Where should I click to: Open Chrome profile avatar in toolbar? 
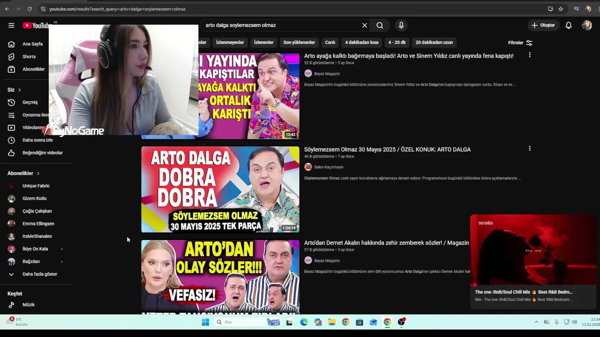[588, 9]
